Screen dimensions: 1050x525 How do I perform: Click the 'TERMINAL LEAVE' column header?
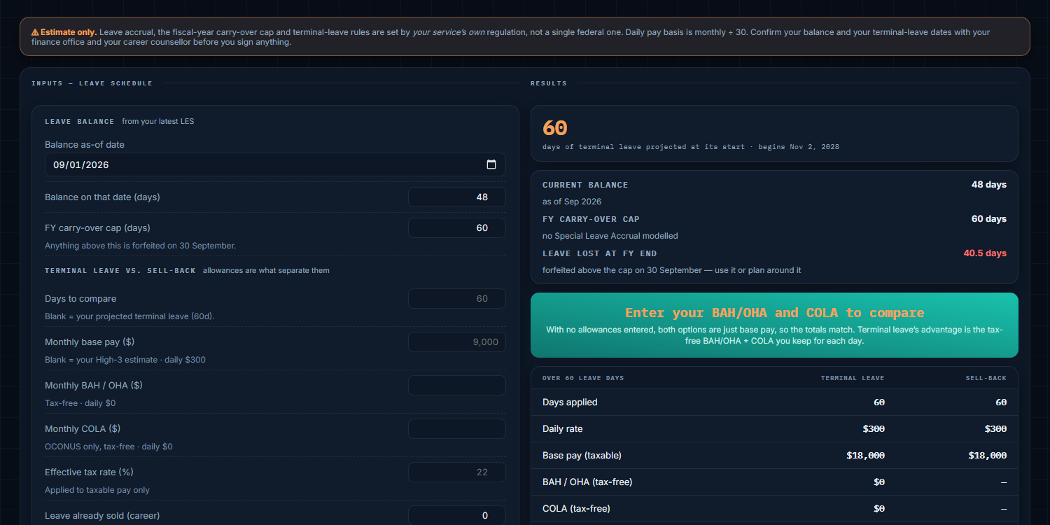click(x=853, y=378)
